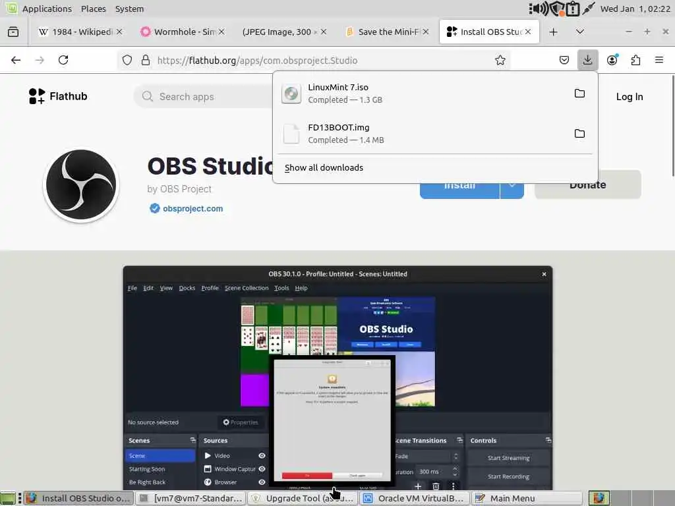Click the Flathub logo
Screen dimensions: 675x506
58,96
